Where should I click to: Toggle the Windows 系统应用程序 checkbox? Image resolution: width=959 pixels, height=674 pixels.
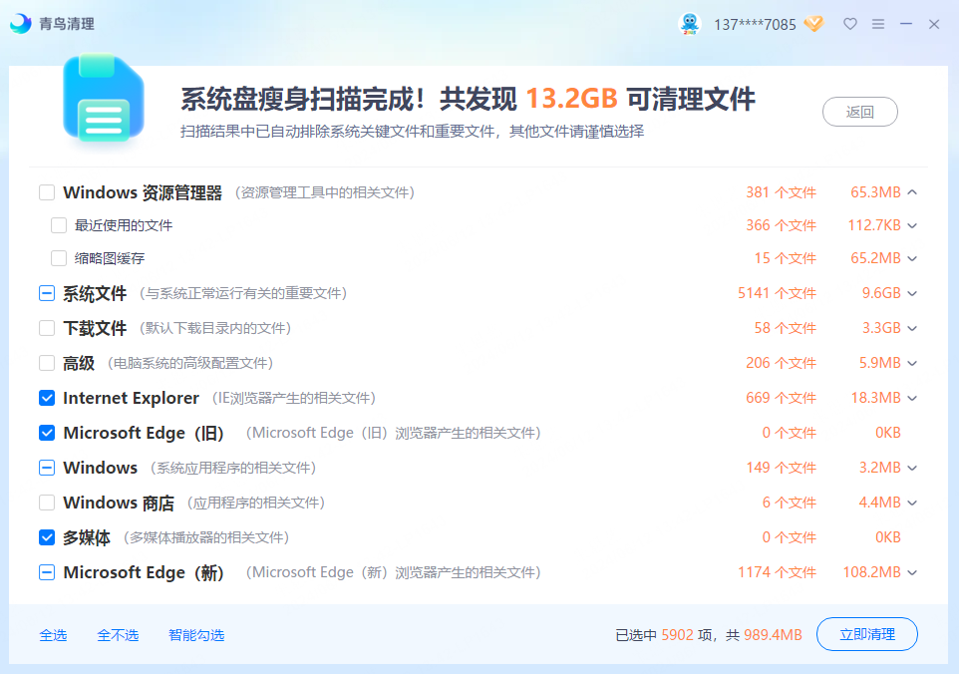pos(47,468)
